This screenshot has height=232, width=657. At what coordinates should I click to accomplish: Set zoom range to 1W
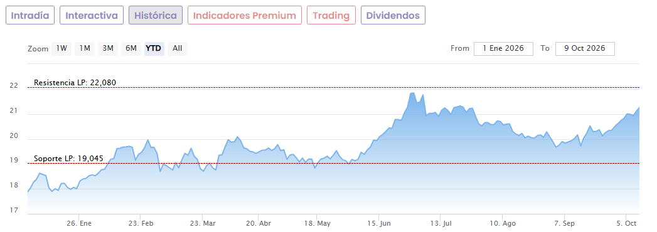coord(61,48)
